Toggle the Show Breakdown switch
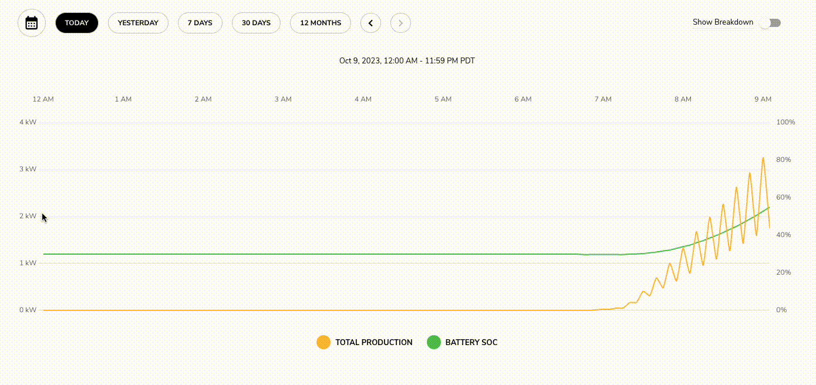 [770, 23]
